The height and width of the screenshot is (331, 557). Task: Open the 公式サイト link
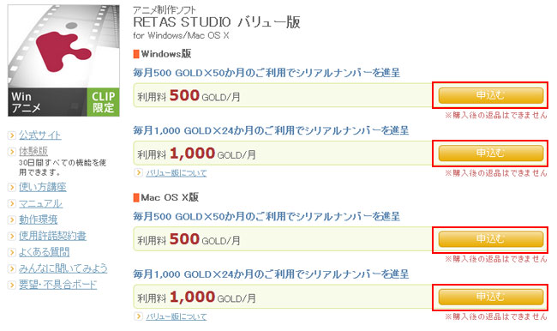(39, 135)
